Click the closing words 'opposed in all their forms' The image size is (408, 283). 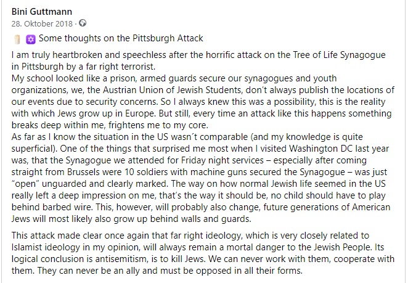click(249, 271)
